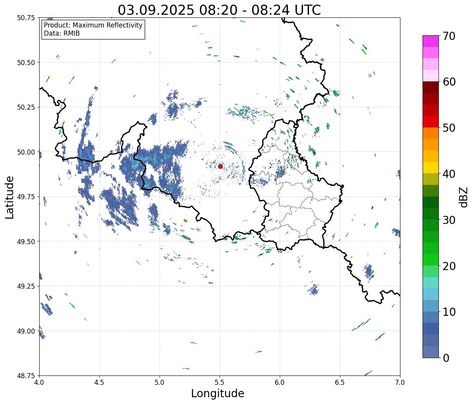Click the colorbar tick label '20'
Screen dimensions: 473x403
click(x=449, y=266)
